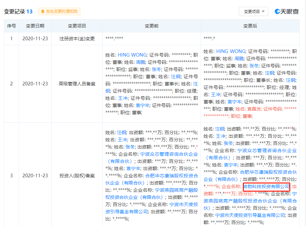Click 周鹏 in the 变更前 management cell
The image size is (306, 226).
pyautogui.click(x=140, y=62)
